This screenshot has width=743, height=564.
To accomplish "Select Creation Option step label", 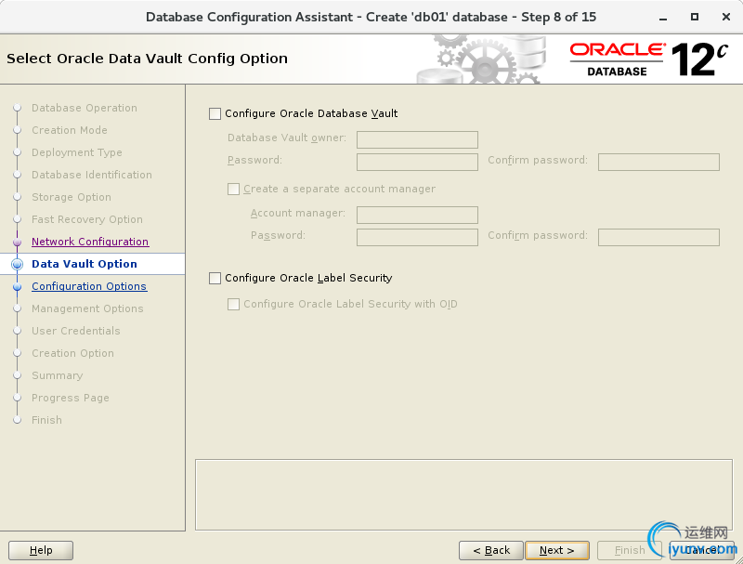I will (x=73, y=353).
